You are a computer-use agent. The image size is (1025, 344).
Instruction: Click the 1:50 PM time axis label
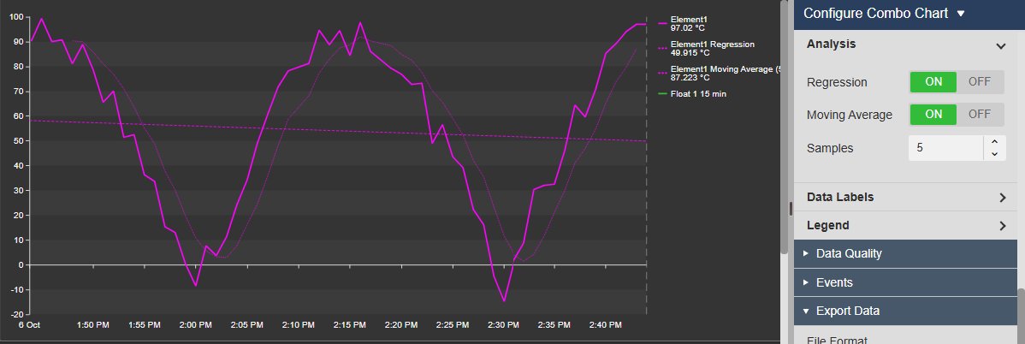tap(92, 324)
